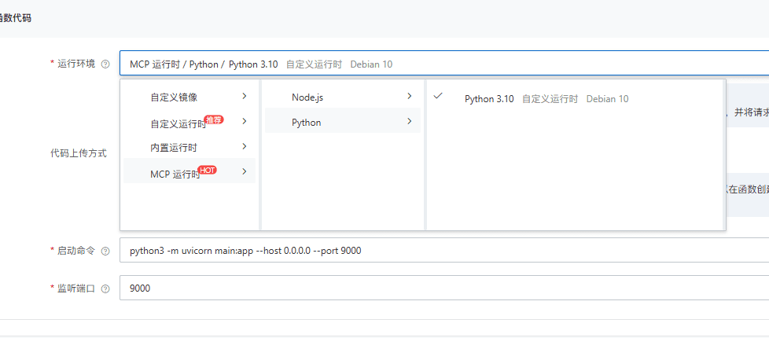Click the 监听端口 input showing 9000
The image size is (769, 338).
click(x=444, y=288)
